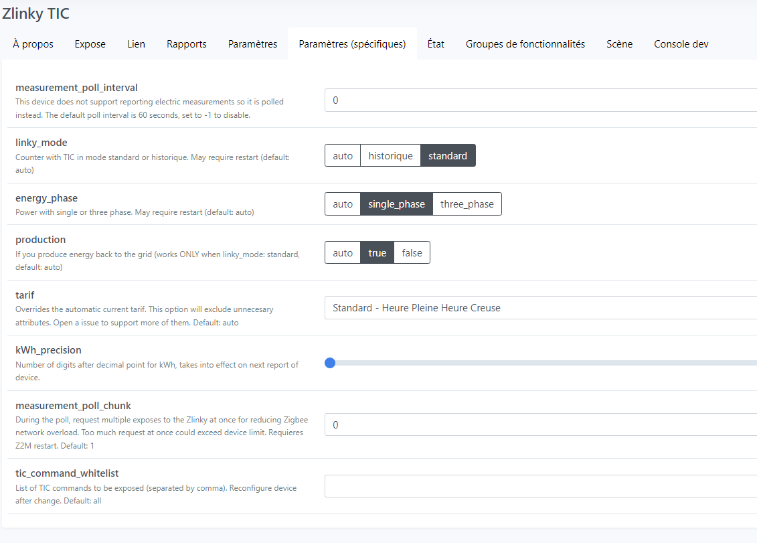Switch to the Scène tab
Image resolution: width=757 pixels, height=543 pixels.
coord(619,44)
